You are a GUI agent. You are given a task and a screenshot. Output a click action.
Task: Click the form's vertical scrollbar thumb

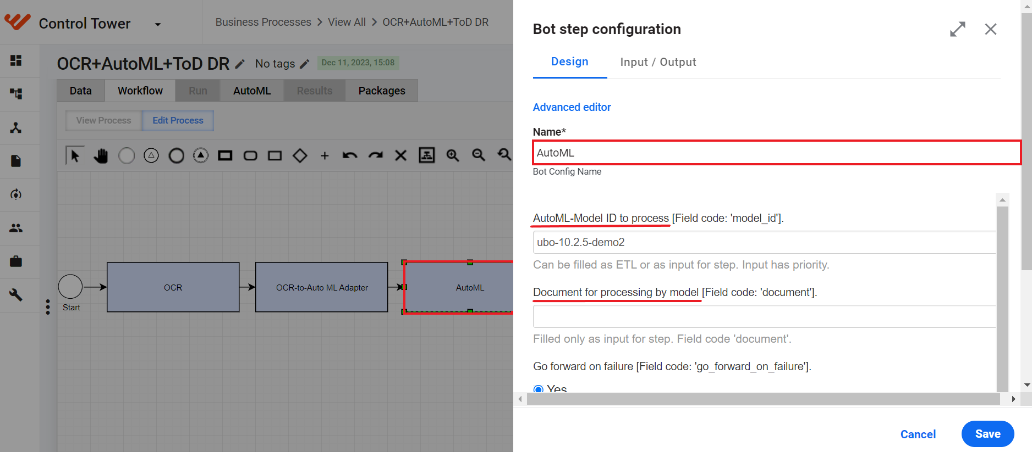click(x=1002, y=299)
